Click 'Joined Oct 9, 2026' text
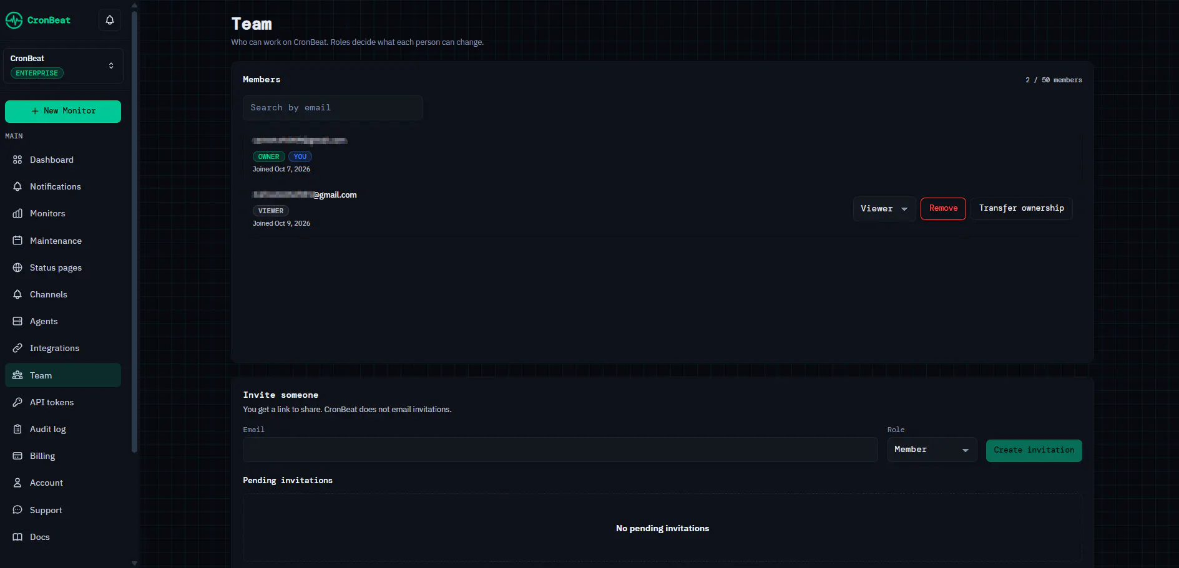The width and height of the screenshot is (1179, 568). click(x=281, y=223)
